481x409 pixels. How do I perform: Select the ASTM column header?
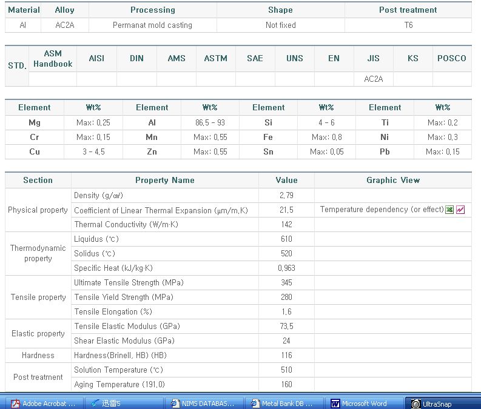pyautogui.click(x=216, y=59)
